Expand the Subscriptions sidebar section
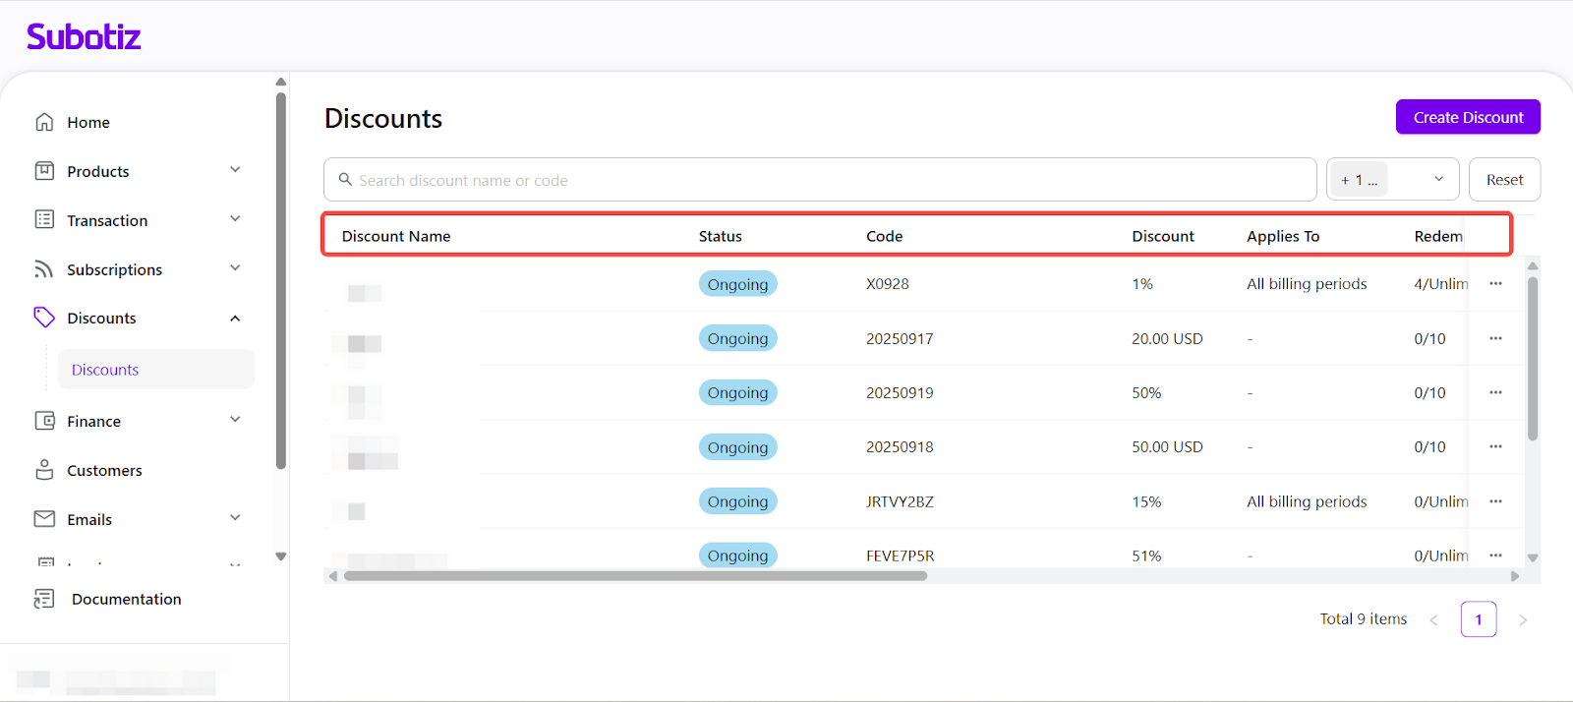Viewport: 1573px width, 702px height. [x=235, y=268]
